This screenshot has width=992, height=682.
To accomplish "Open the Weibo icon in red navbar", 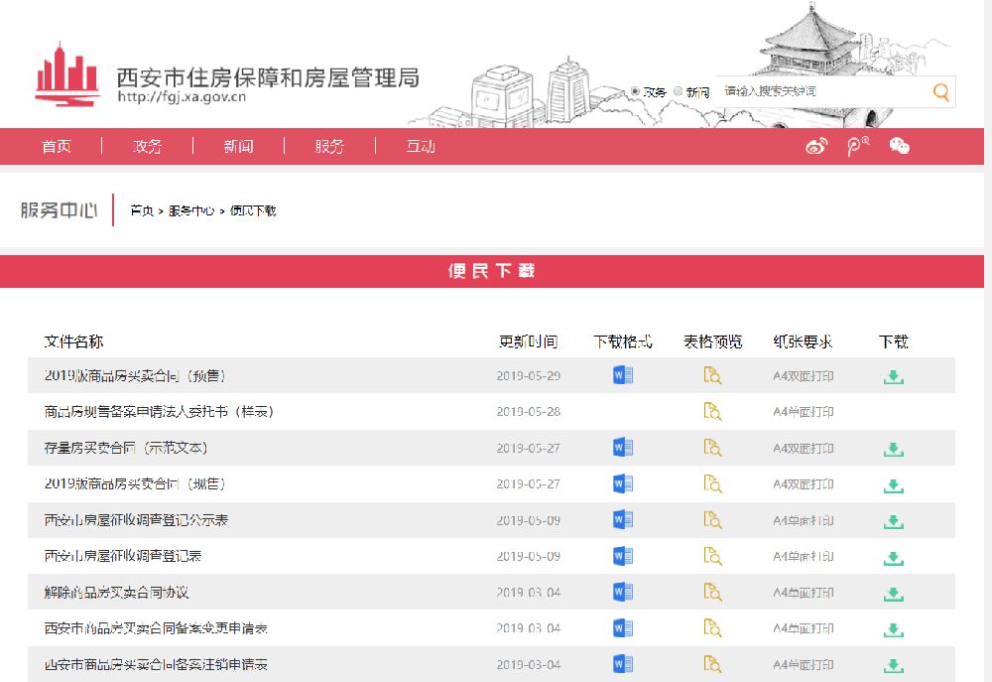I will (x=816, y=147).
